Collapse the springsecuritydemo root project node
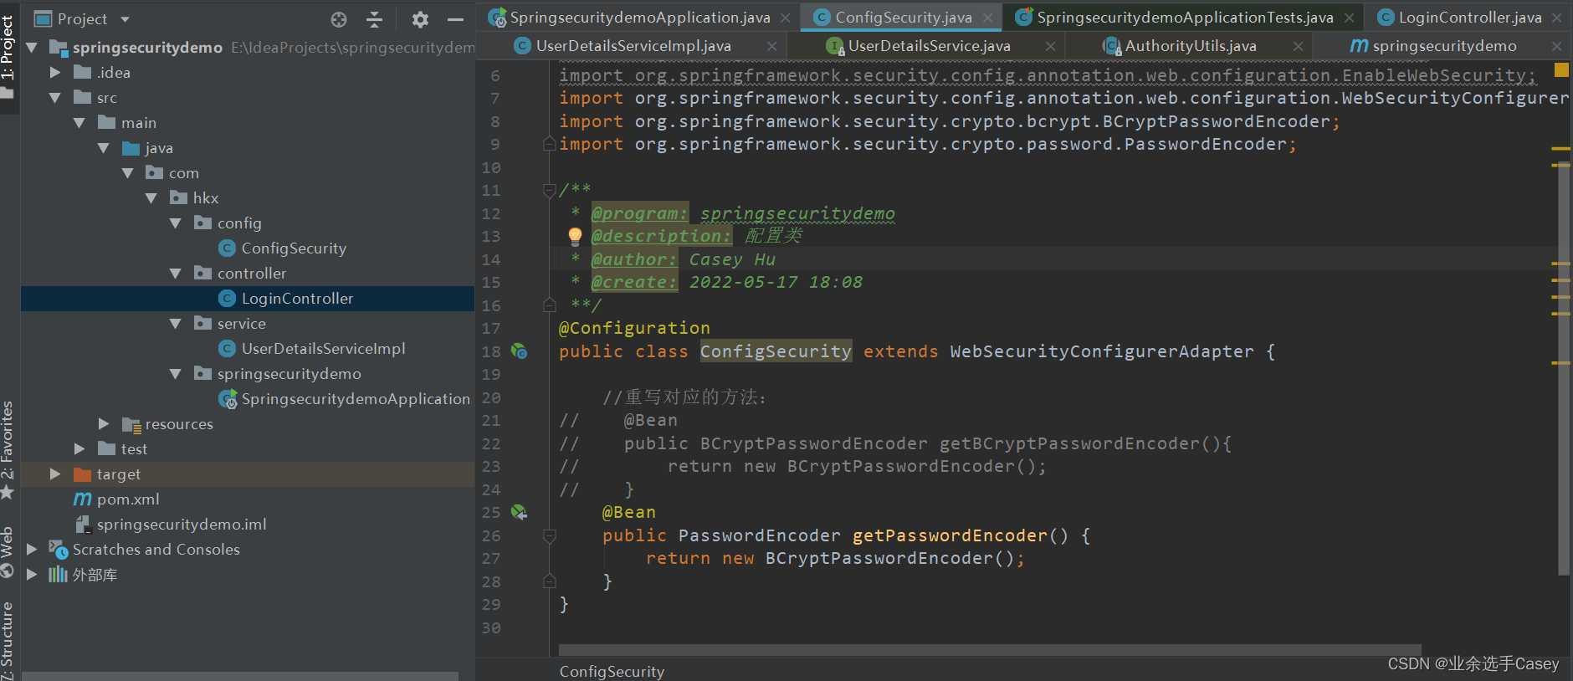The height and width of the screenshot is (681, 1573). point(32,48)
